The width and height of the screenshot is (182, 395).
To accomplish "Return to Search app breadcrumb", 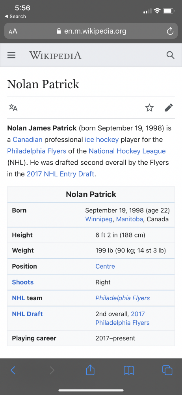I will [15, 16].
